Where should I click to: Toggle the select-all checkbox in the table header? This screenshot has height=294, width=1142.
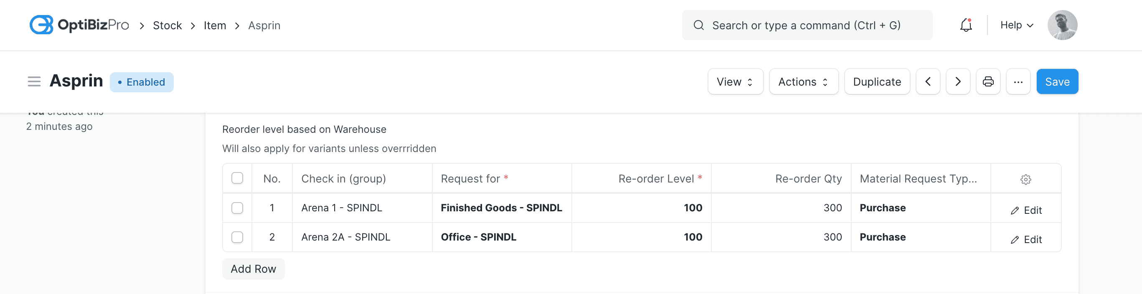[x=237, y=177]
